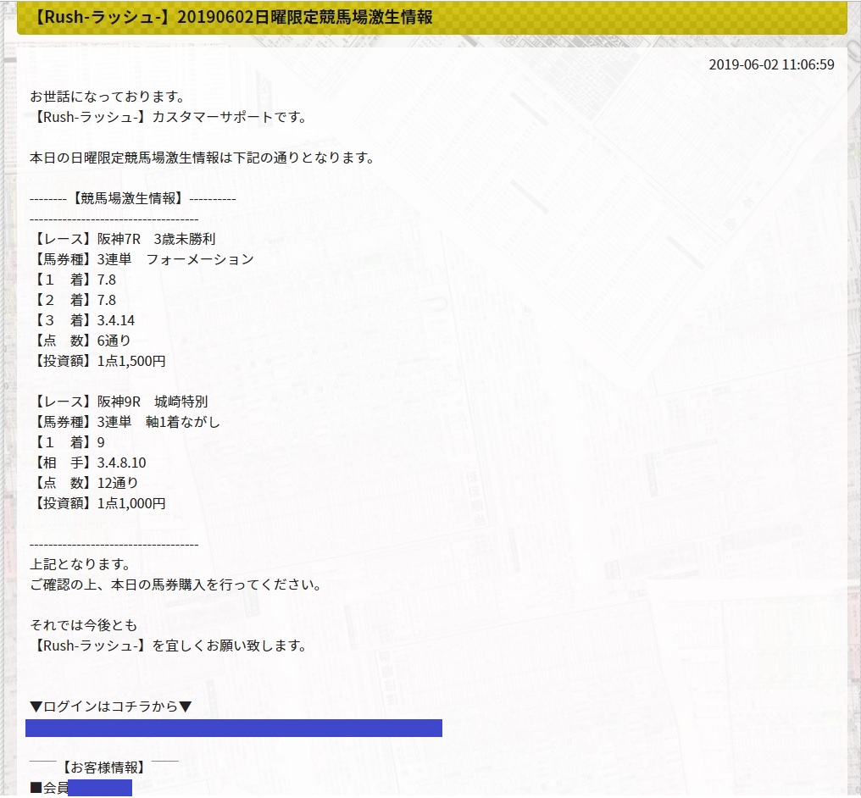The width and height of the screenshot is (861, 798).
Task: Click the timestamp 2019-06-02 11:06:59
Action: coord(771,64)
